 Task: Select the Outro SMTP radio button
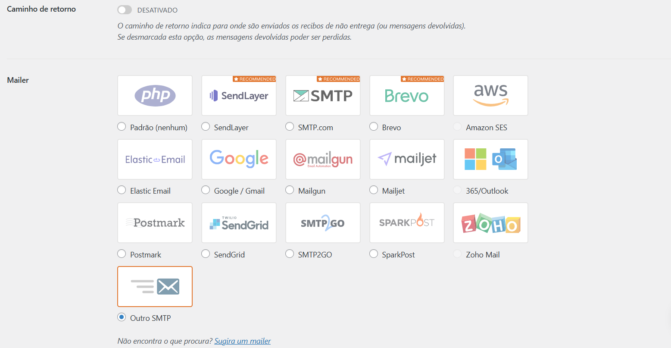tap(122, 317)
